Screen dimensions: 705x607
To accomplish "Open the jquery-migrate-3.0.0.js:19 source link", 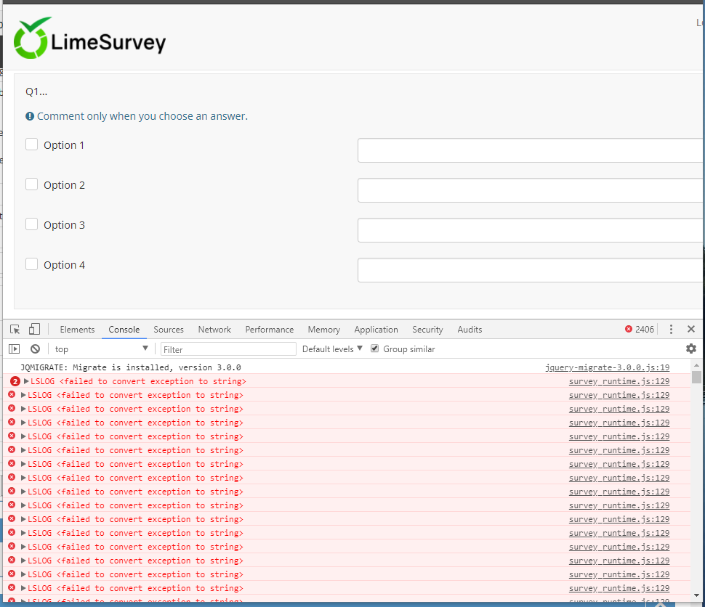I will pos(607,367).
